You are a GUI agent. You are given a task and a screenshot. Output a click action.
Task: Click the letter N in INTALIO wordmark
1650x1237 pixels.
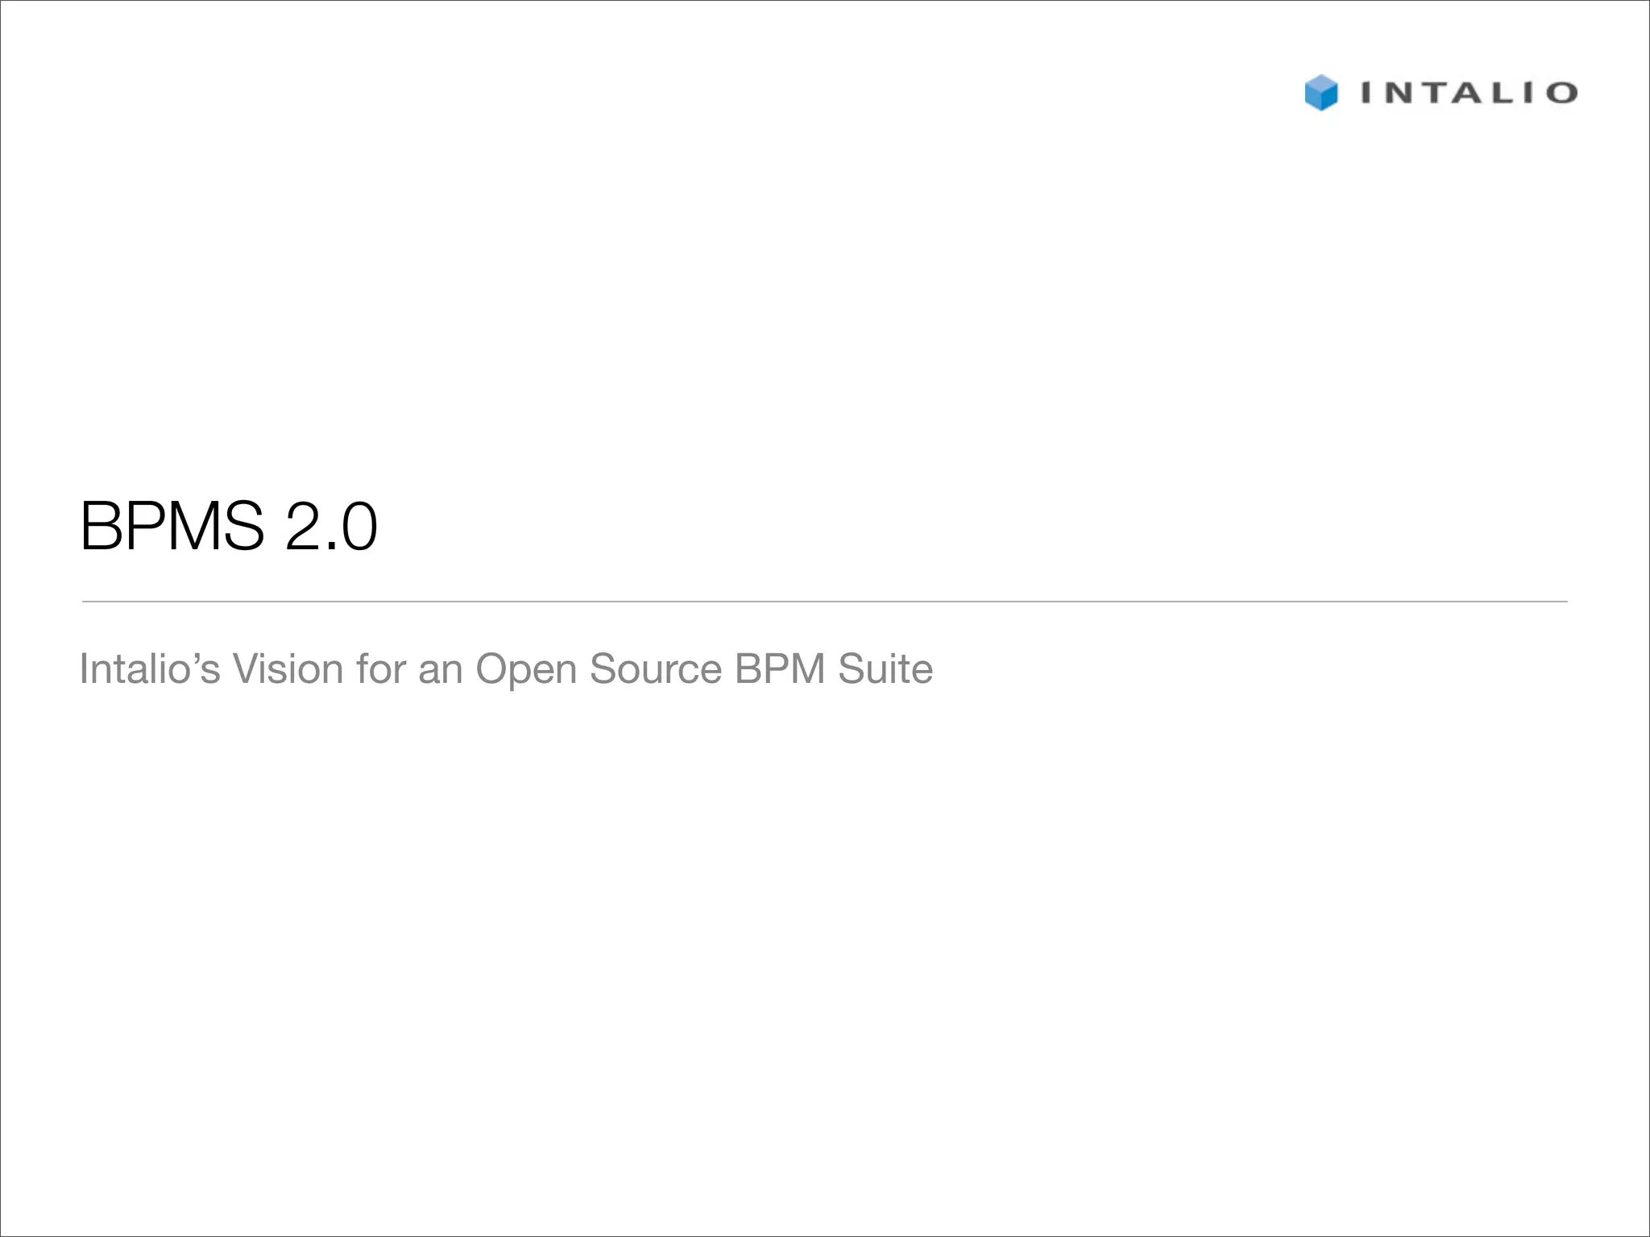[x=1399, y=93]
